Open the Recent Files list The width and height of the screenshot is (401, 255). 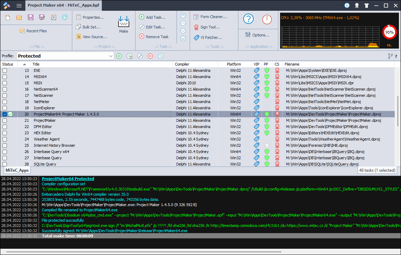pyautogui.click(x=33, y=31)
